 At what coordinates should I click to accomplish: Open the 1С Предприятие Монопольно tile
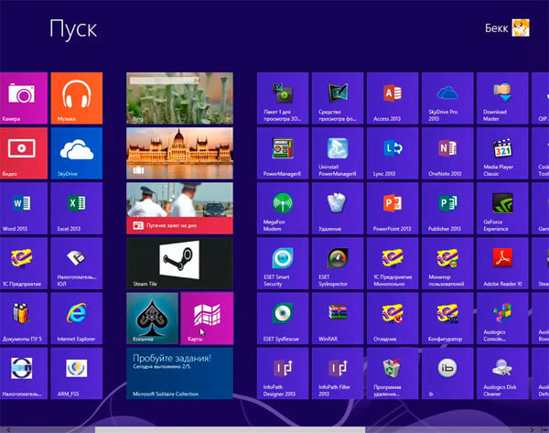pyautogui.click(x=393, y=263)
